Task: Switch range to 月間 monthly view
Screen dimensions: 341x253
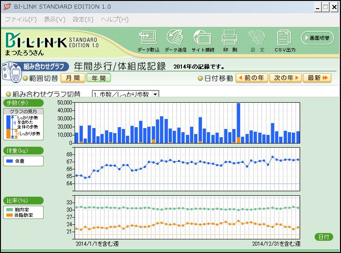Action: [x=73, y=78]
